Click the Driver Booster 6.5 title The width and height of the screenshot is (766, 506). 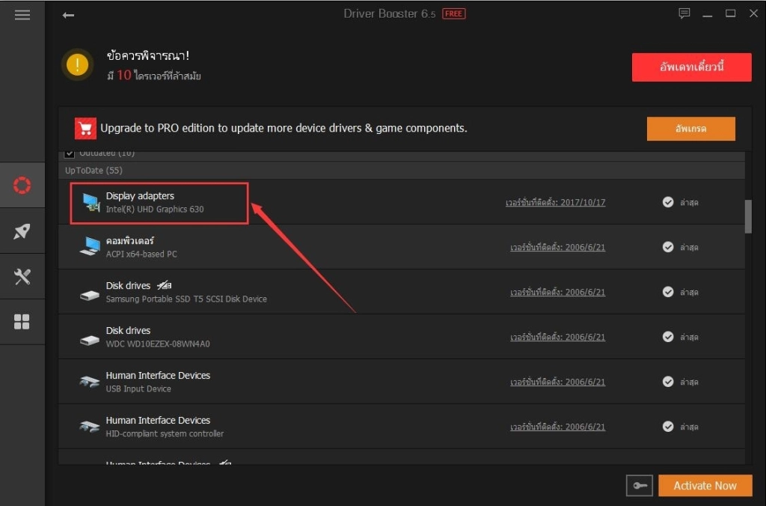click(x=389, y=13)
